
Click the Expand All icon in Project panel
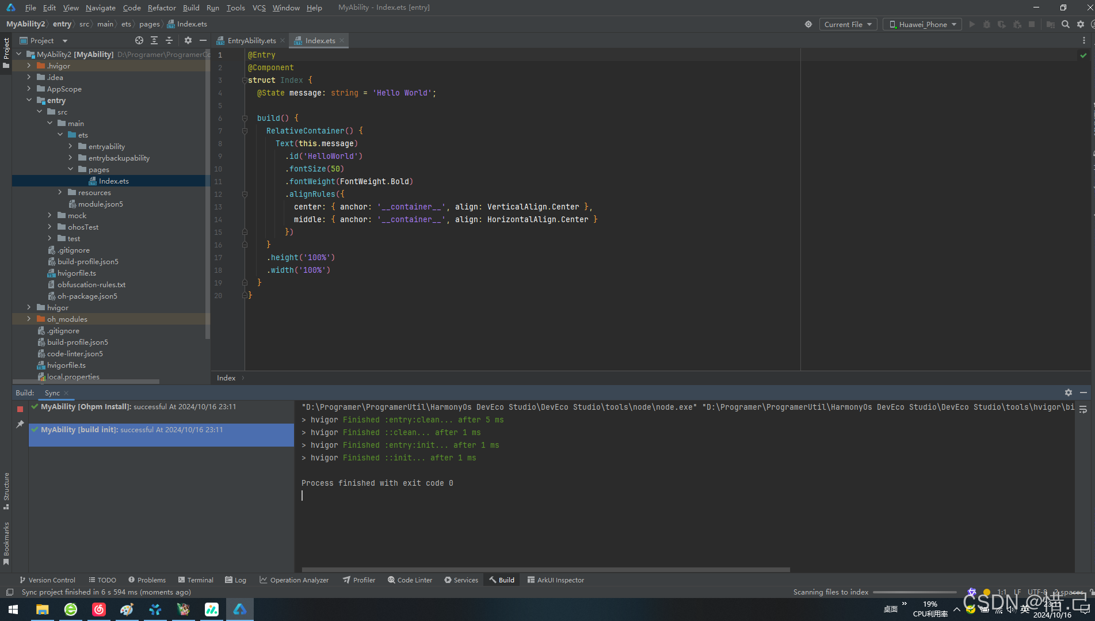(x=154, y=40)
